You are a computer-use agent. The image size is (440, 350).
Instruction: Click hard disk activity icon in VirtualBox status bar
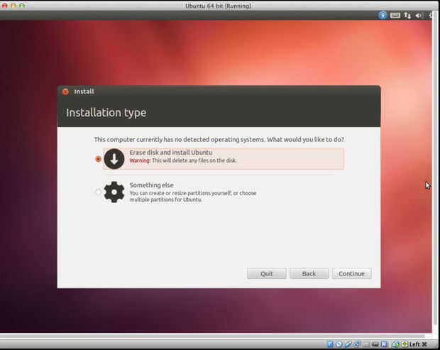pos(330,344)
